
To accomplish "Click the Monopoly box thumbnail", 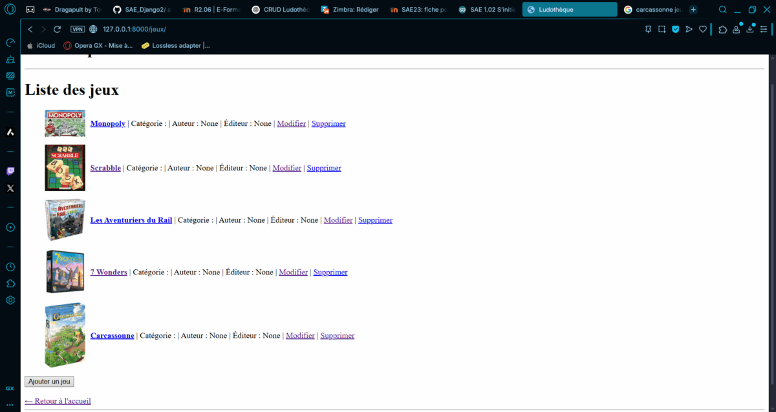I will click(65, 123).
